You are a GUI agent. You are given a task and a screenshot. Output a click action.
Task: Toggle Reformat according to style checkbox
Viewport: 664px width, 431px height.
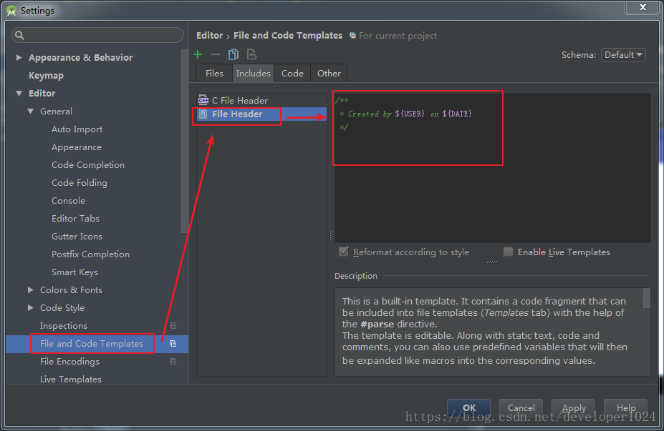(x=343, y=252)
